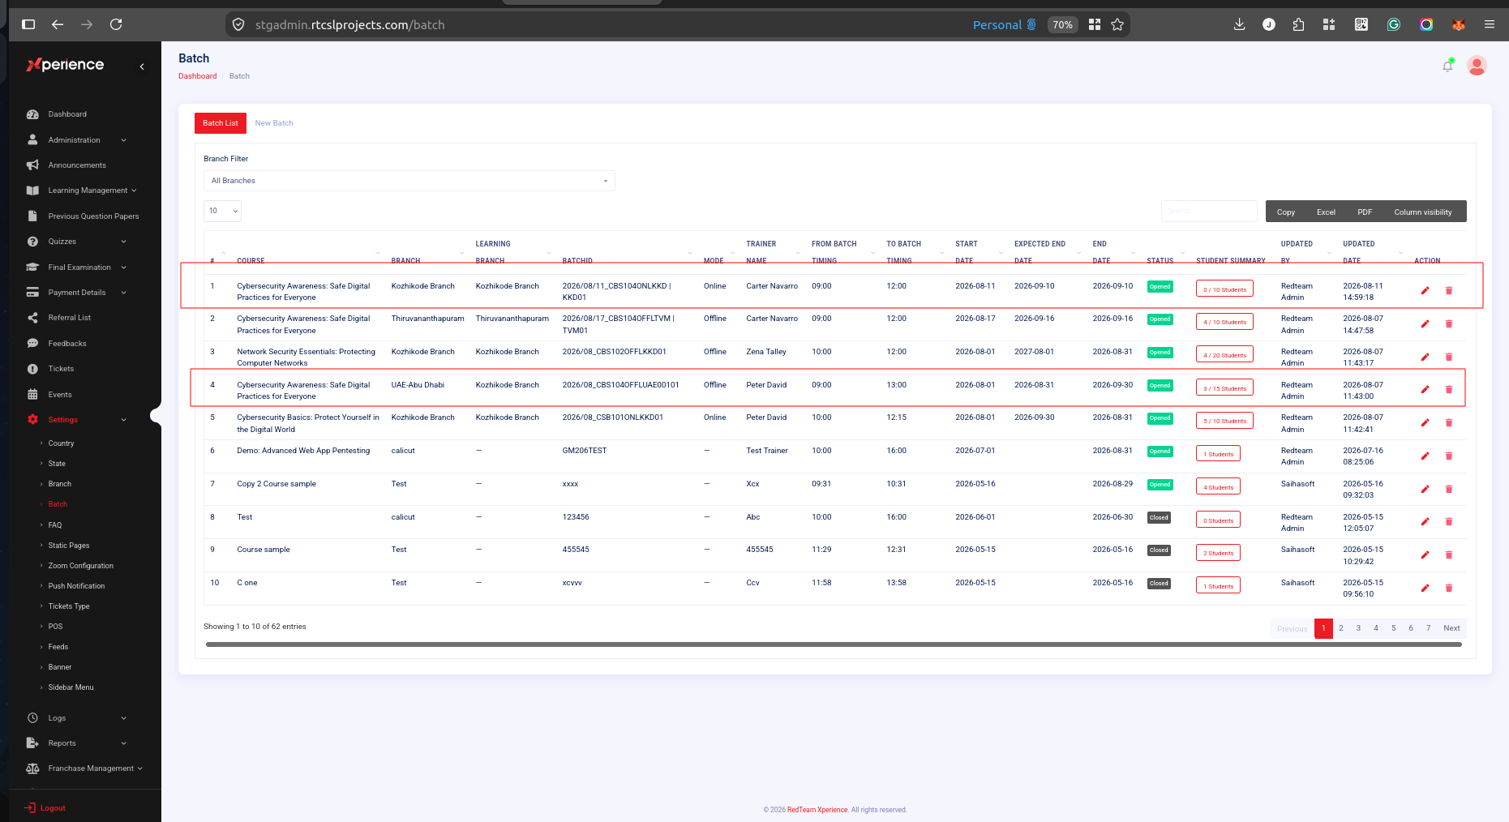Bookmark this page with star icon
The image size is (1509, 822).
click(x=1117, y=24)
